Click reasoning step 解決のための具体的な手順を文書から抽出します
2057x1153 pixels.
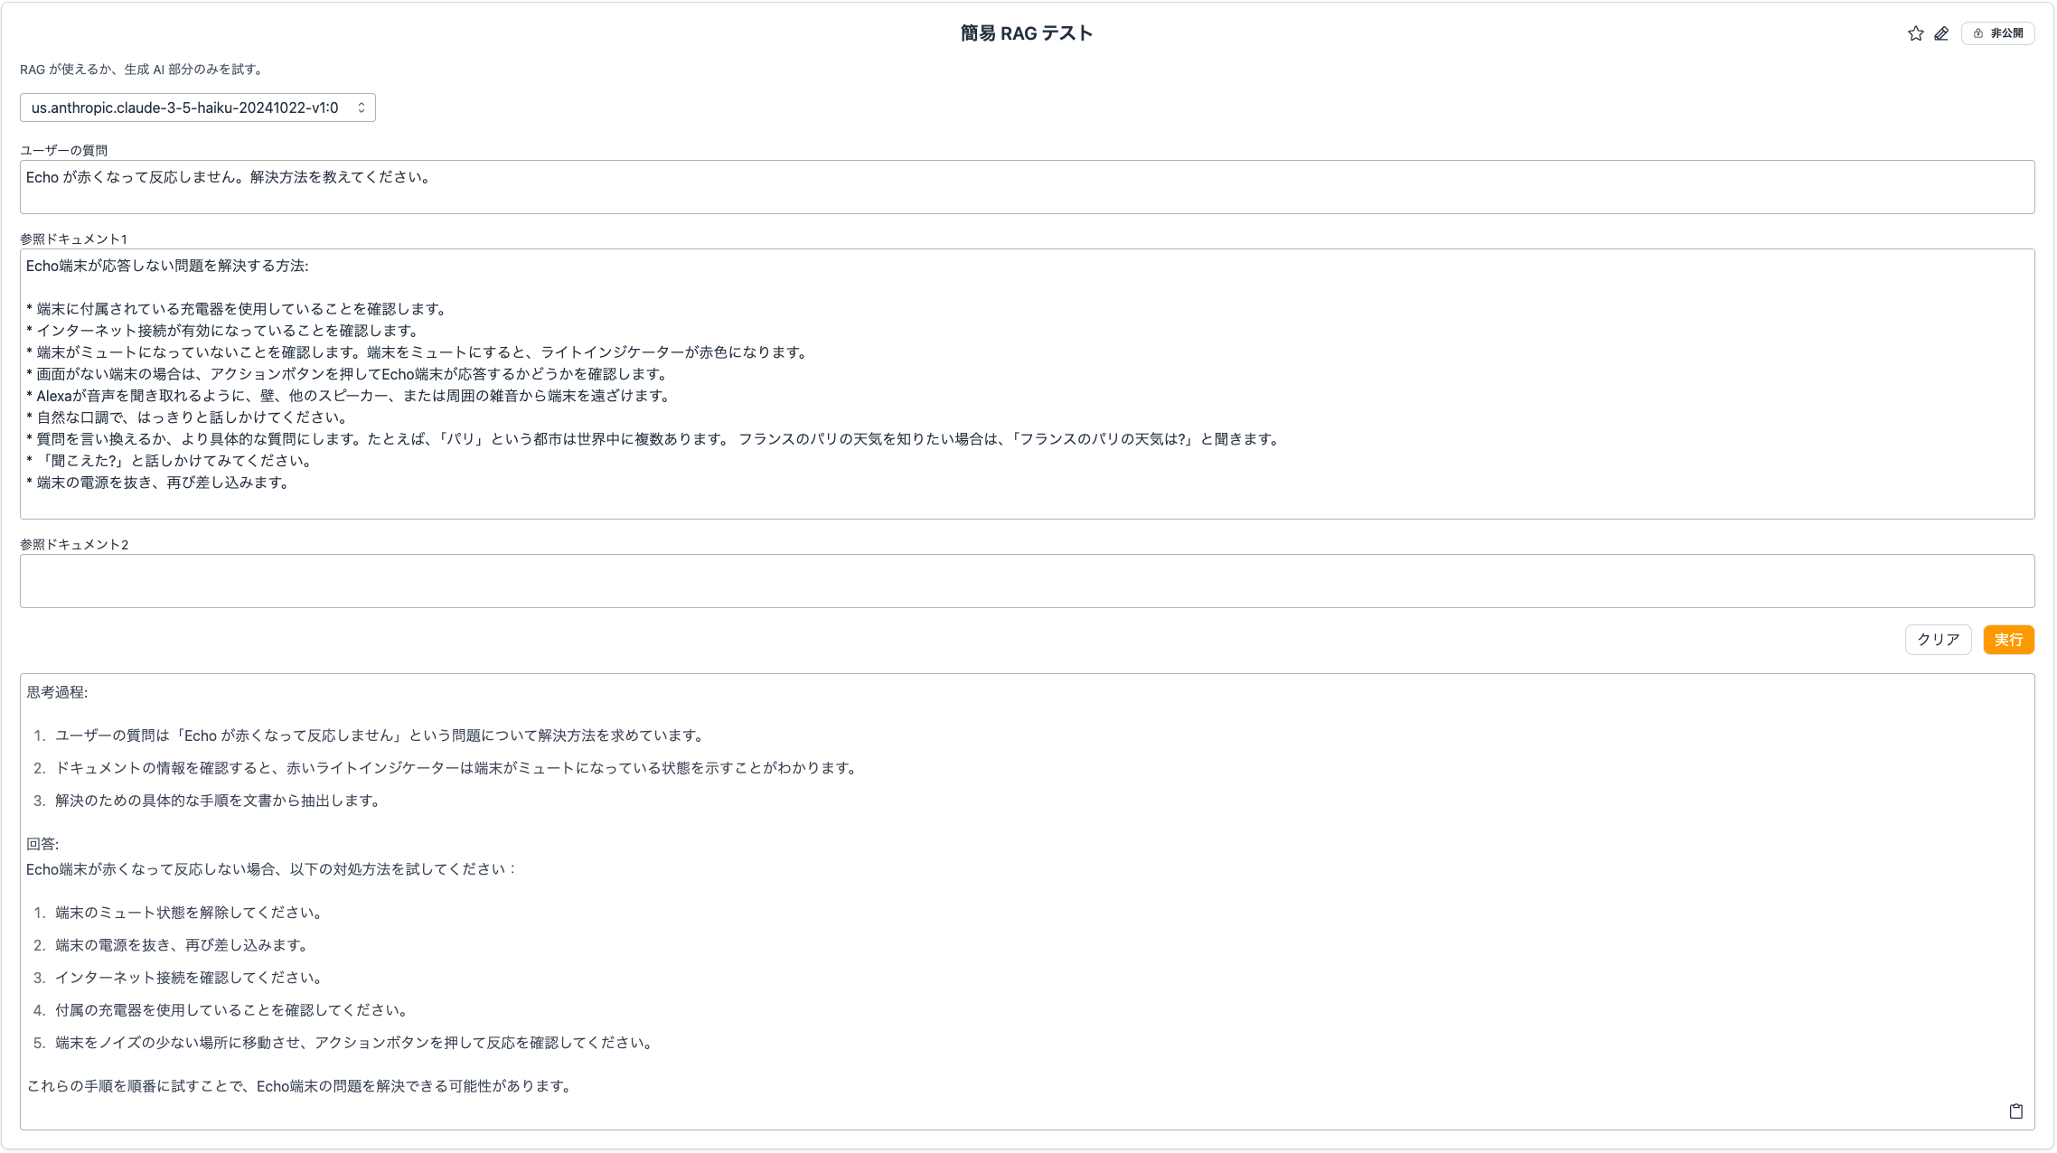(x=218, y=801)
